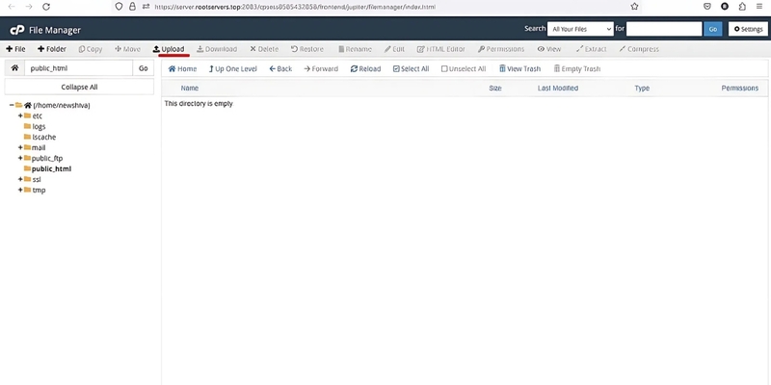
Task: Go Up One Level
Action: point(231,69)
